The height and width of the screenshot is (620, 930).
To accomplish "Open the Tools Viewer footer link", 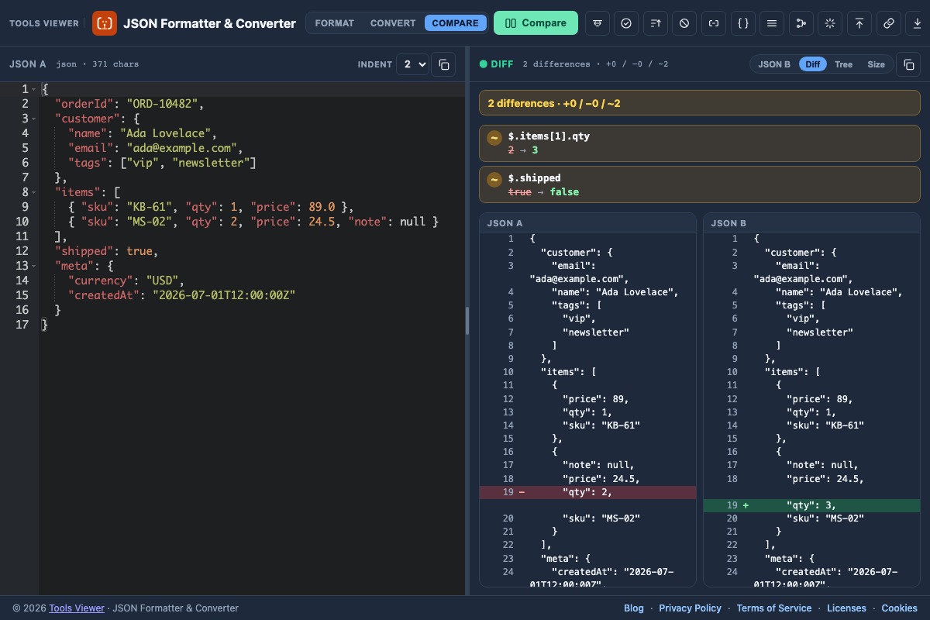I will pyautogui.click(x=77, y=608).
